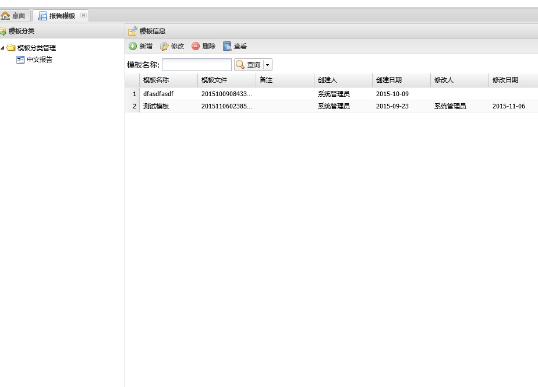
Task: Click the 修改 (Edit) pencil icon
Action: pyautogui.click(x=164, y=46)
